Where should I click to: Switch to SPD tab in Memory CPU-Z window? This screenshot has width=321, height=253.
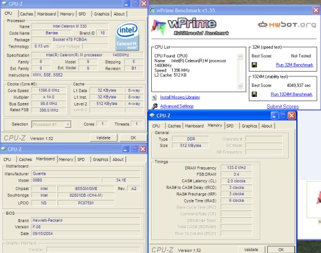coord(230,126)
